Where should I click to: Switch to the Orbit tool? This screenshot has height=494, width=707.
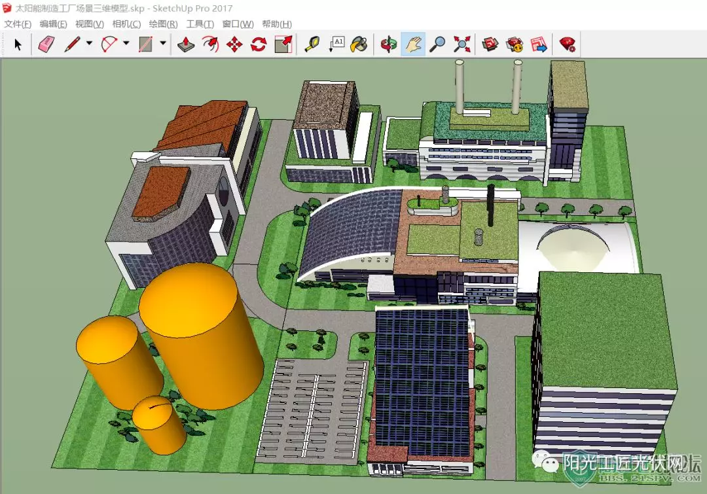(389, 44)
